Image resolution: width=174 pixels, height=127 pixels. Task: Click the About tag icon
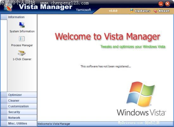point(156,11)
